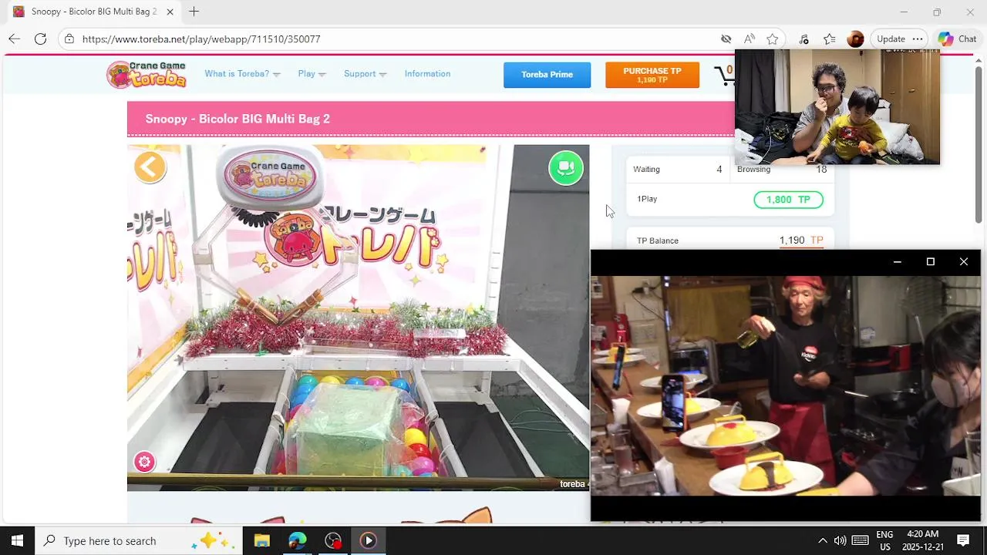Open the media control music icon
Screen dimensions: 987x555
(803, 39)
